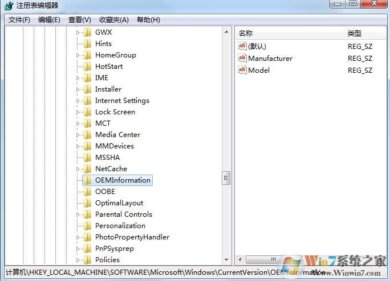The height and width of the screenshot is (281, 390).
Task: Click the Policies folder icon
Action: coord(88,260)
